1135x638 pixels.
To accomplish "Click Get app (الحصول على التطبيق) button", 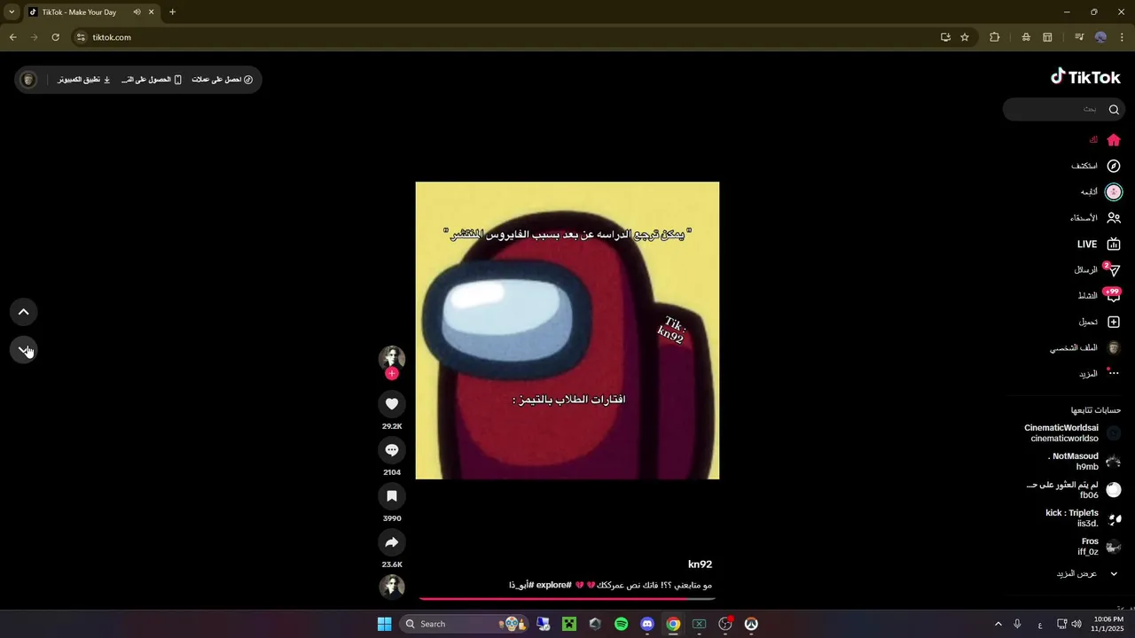I will 152,80.
